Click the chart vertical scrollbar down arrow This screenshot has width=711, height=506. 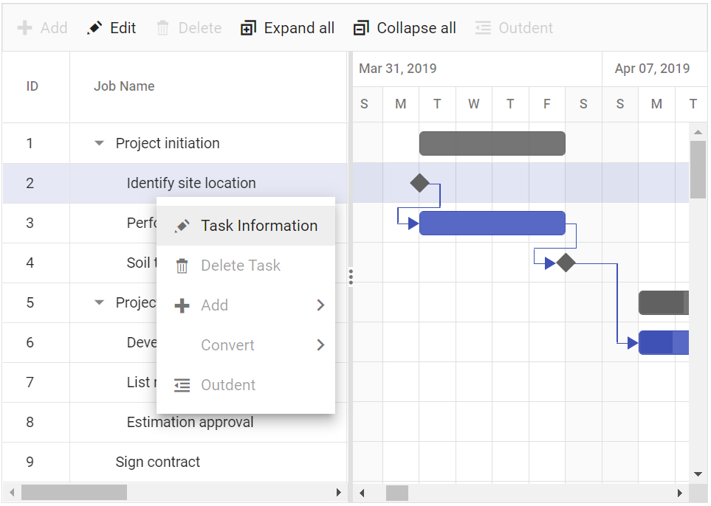click(698, 474)
